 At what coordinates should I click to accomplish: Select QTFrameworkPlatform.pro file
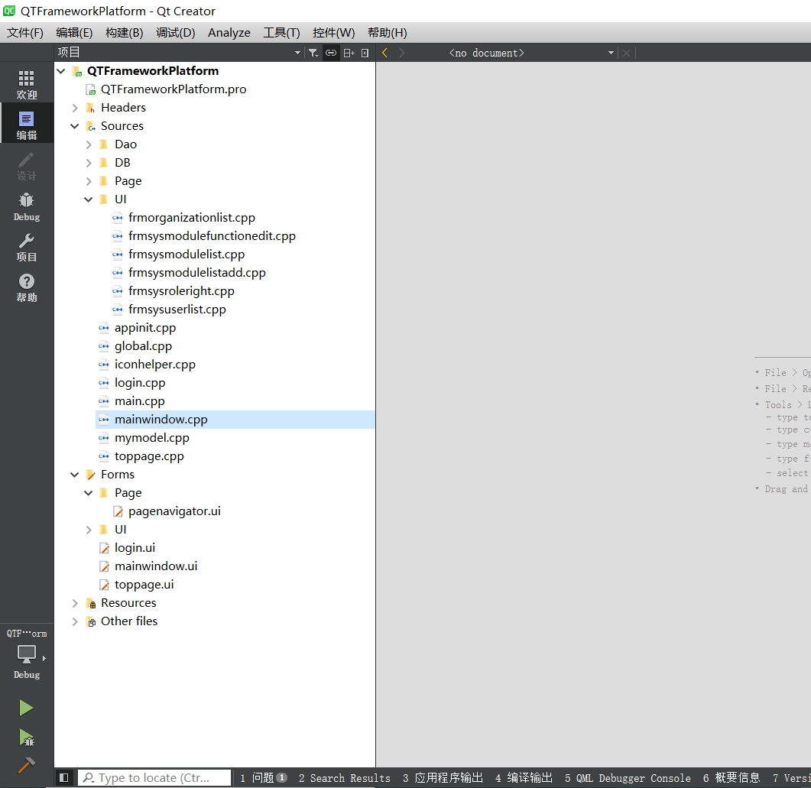point(174,89)
